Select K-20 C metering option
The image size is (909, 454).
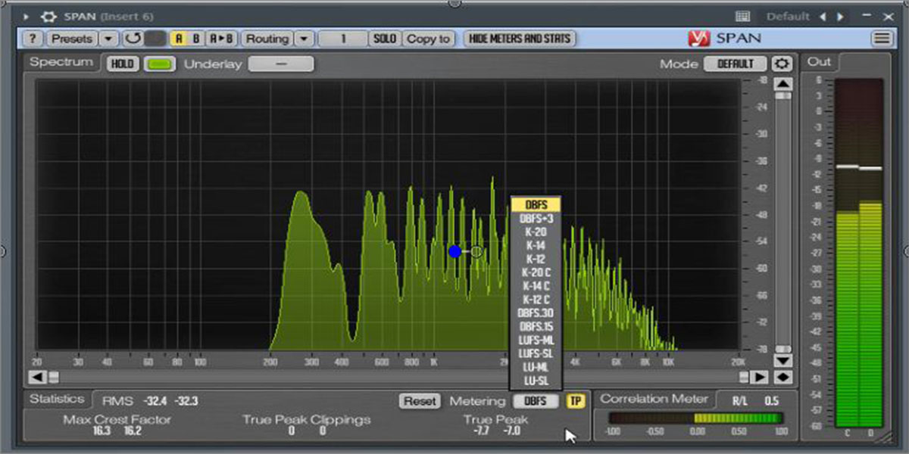point(536,272)
